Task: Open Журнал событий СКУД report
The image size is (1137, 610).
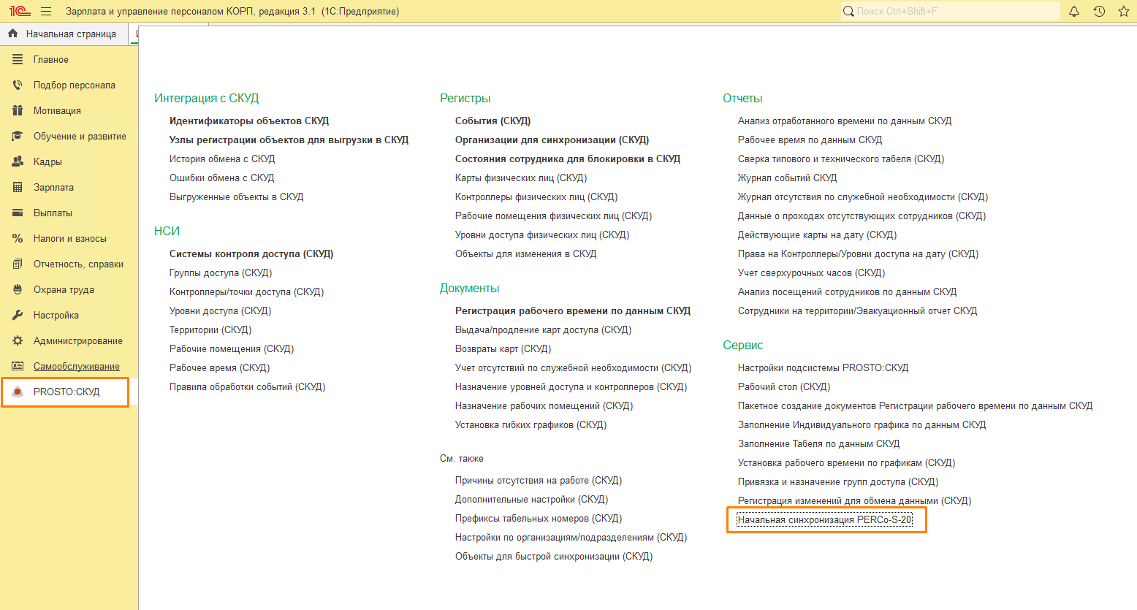Action: 787,178
